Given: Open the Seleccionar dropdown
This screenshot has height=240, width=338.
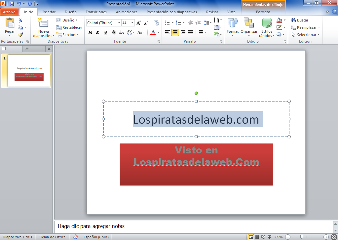Looking at the screenshot, I should click(305, 34).
